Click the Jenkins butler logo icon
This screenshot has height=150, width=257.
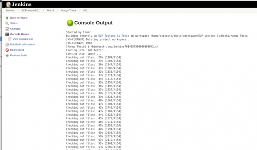8,4
